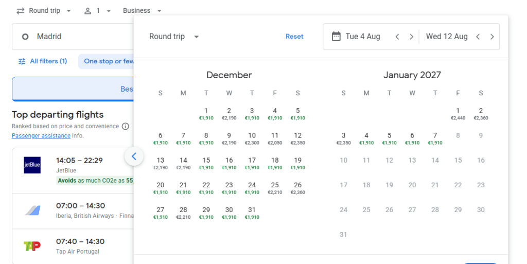Move return date forward one day
The width and height of the screenshot is (527, 264).
pyautogui.click(x=492, y=37)
